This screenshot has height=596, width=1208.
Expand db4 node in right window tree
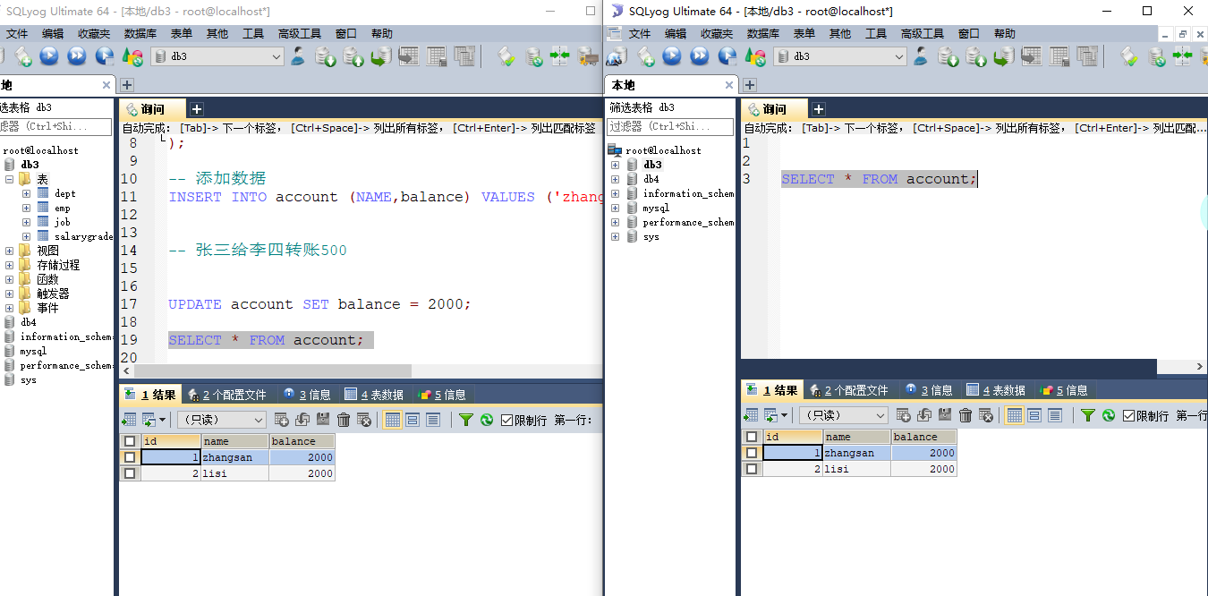point(615,179)
